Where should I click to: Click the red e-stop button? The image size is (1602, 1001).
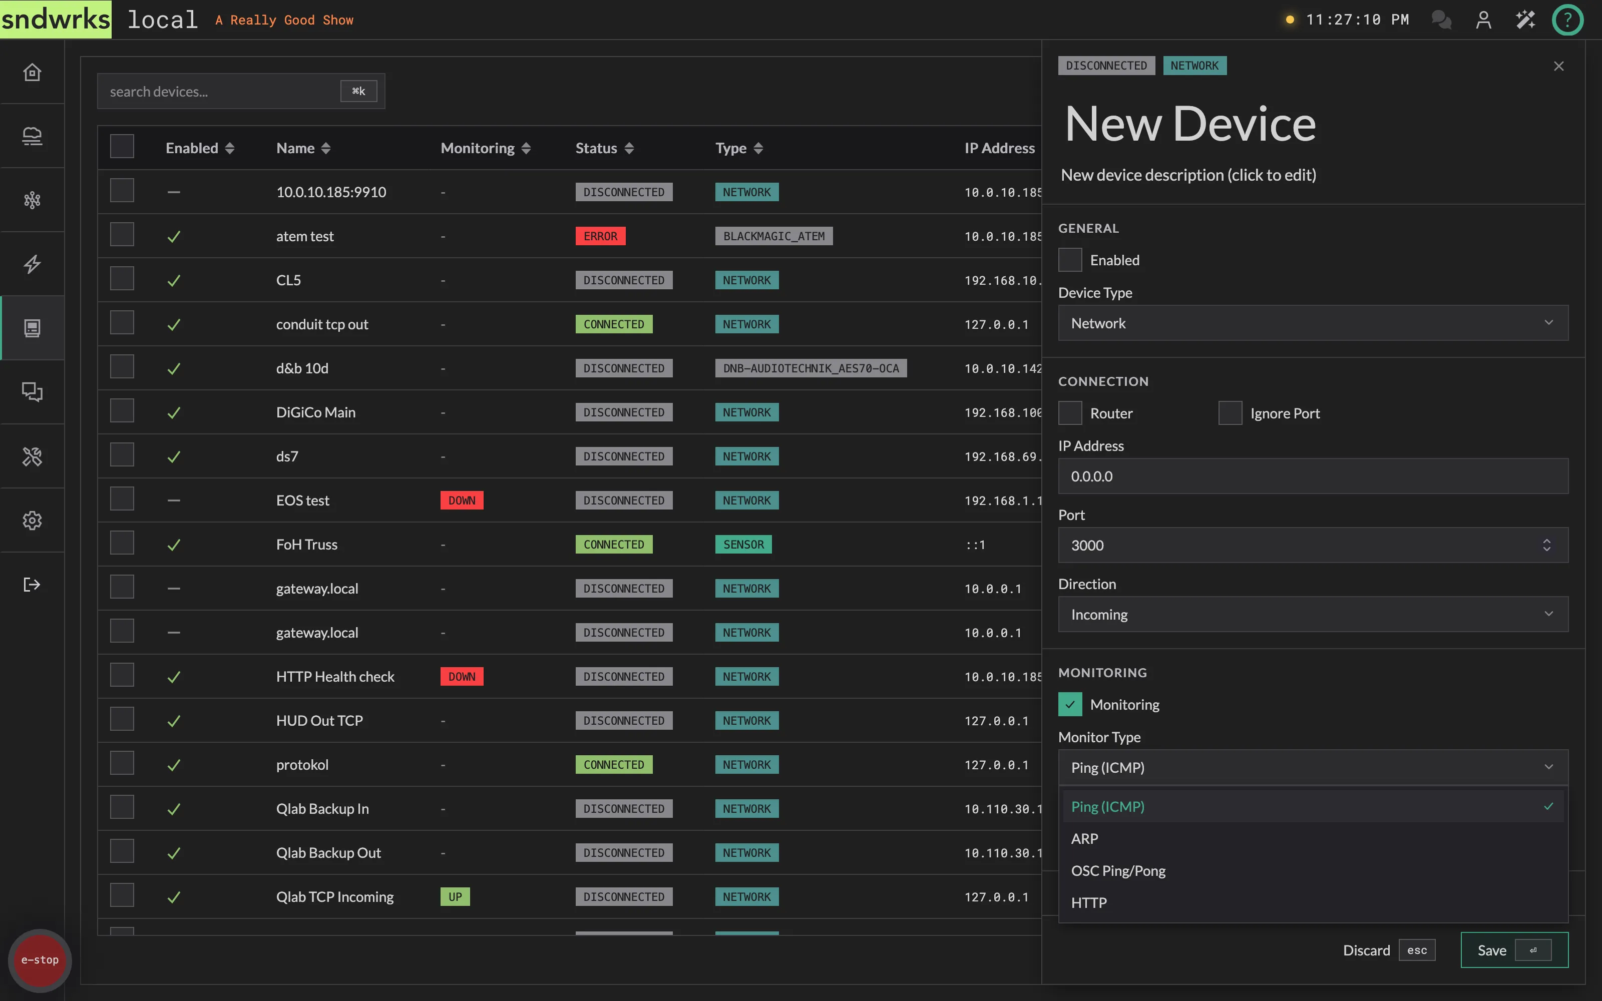tap(40, 960)
